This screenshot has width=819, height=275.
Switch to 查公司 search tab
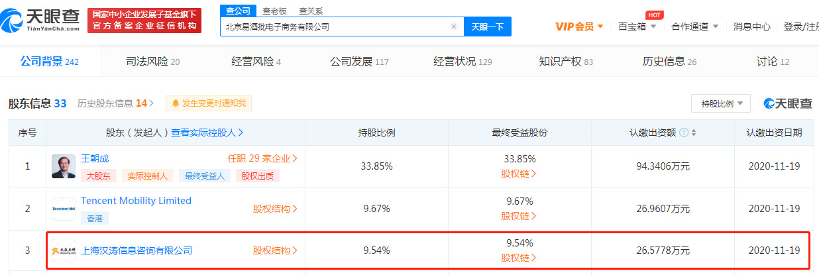(x=238, y=11)
